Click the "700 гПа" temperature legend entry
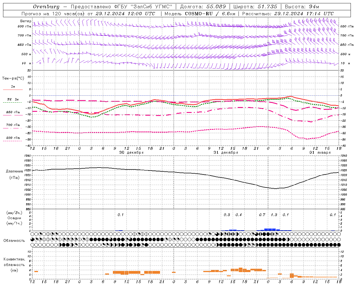 [x=13, y=125]
